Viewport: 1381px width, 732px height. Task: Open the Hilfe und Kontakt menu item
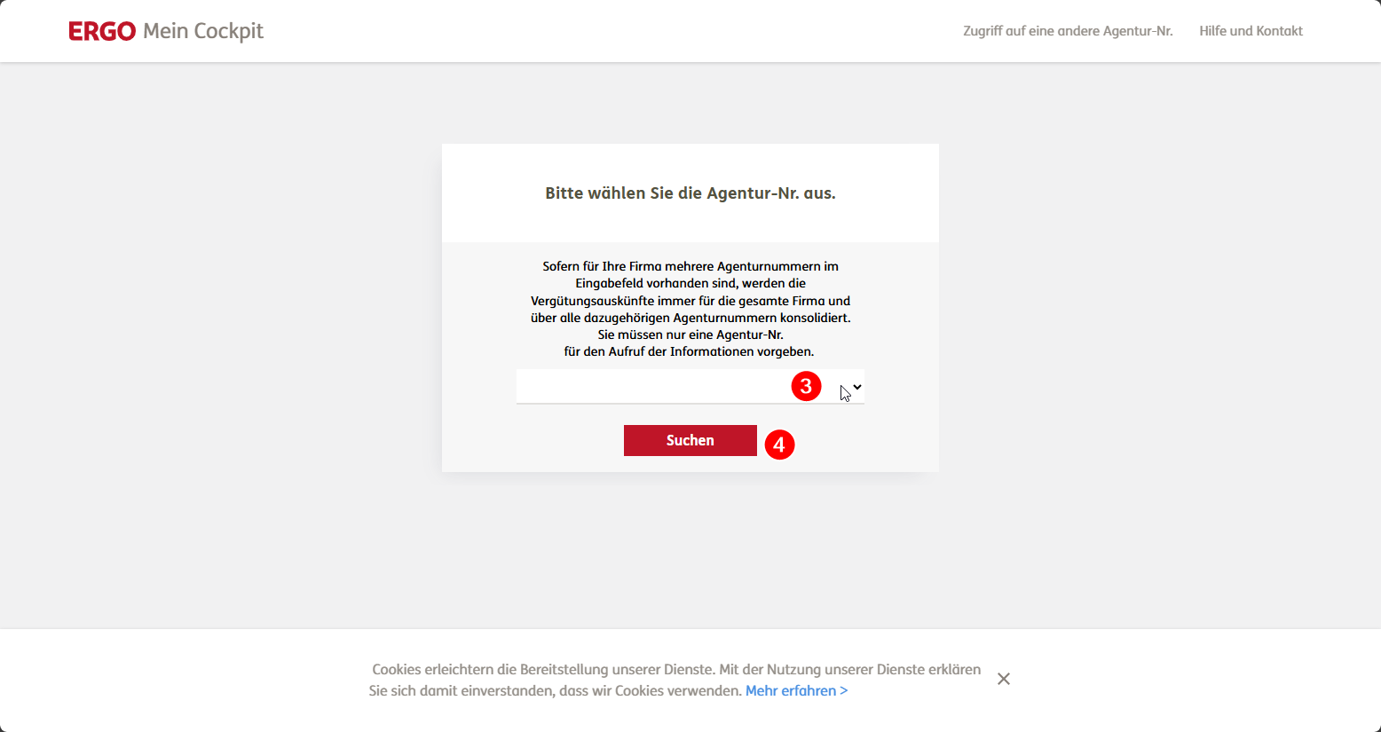click(1251, 31)
